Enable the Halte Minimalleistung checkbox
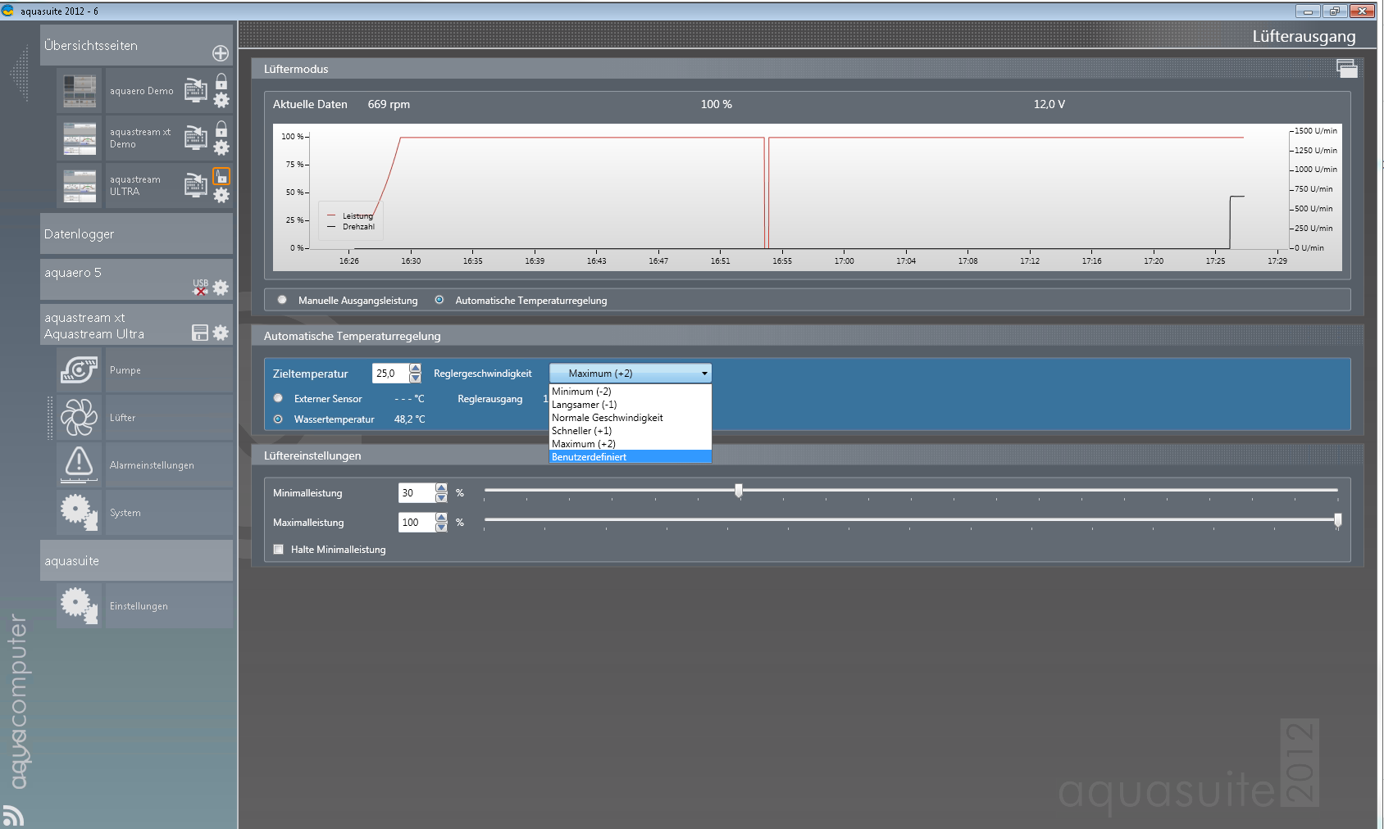The width and height of the screenshot is (1384, 829). (x=279, y=550)
